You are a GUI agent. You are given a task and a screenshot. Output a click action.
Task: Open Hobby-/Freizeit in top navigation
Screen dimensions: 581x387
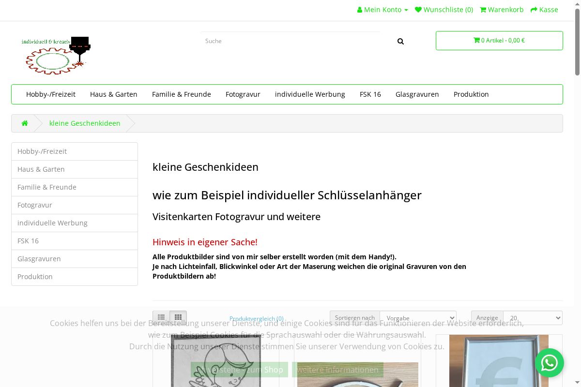pyautogui.click(x=51, y=94)
